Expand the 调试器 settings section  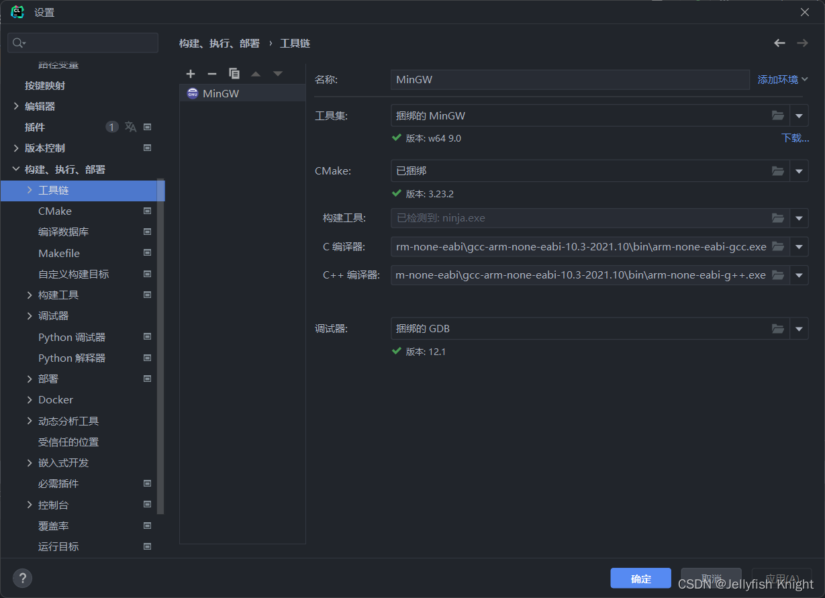coord(53,315)
